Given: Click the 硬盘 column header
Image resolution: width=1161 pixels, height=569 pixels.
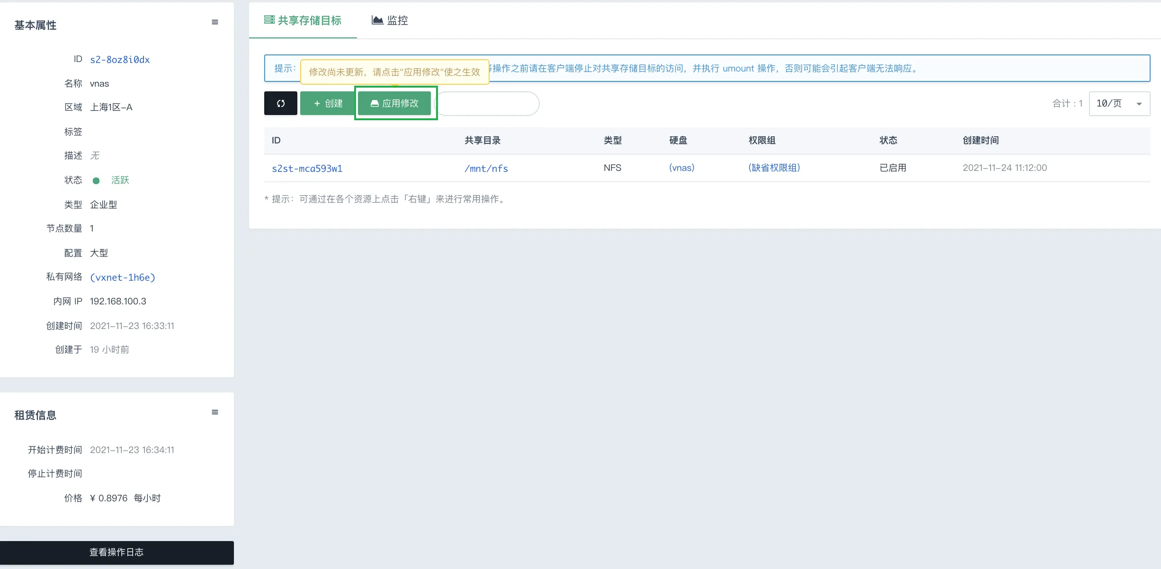Looking at the screenshot, I should [x=678, y=140].
